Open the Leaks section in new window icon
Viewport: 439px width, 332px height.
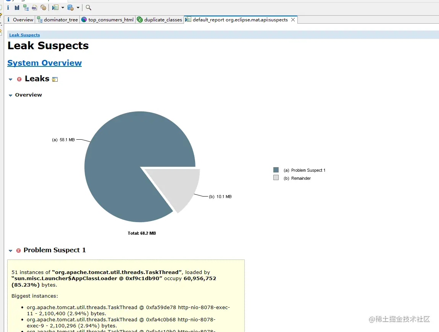55,79
